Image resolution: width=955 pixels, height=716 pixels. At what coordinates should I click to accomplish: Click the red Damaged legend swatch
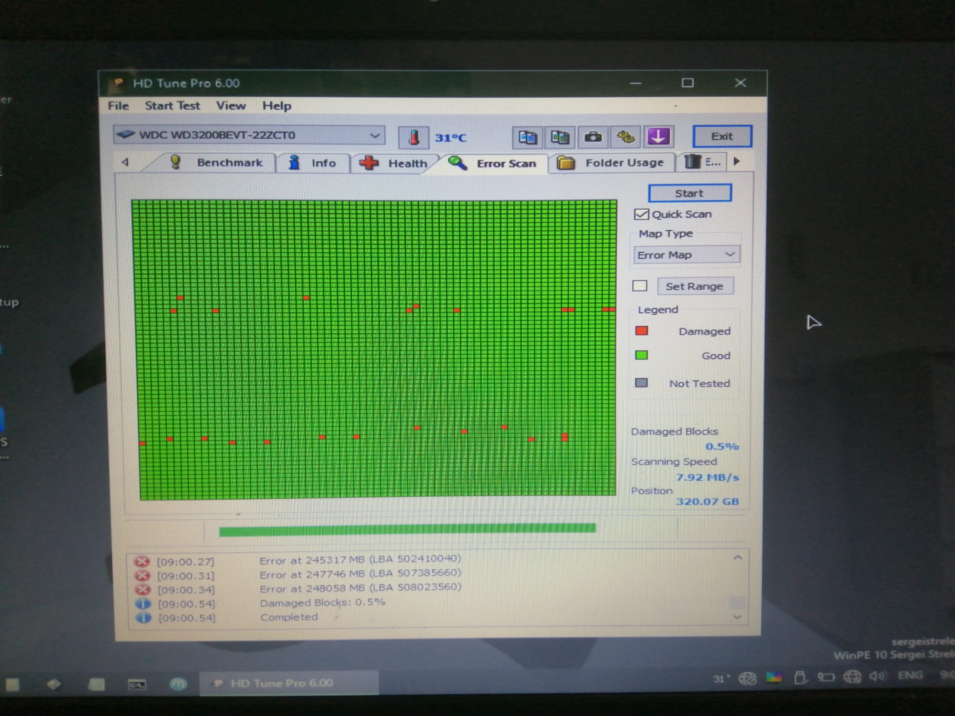641,331
